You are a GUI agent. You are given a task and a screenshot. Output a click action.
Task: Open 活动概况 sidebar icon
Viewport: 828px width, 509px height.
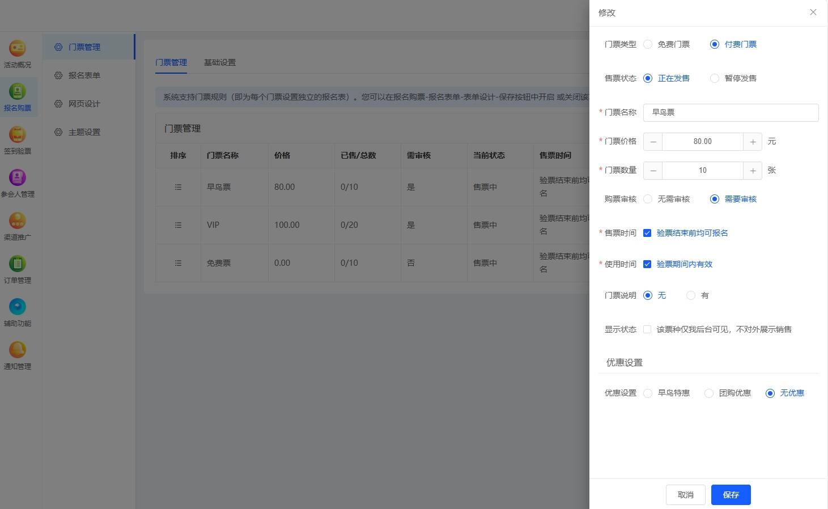pyautogui.click(x=18, y=48)
